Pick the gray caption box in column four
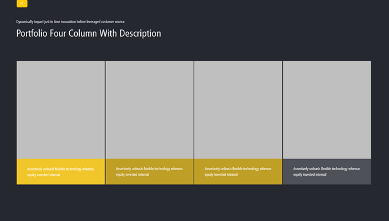 [x=327, y=171]
